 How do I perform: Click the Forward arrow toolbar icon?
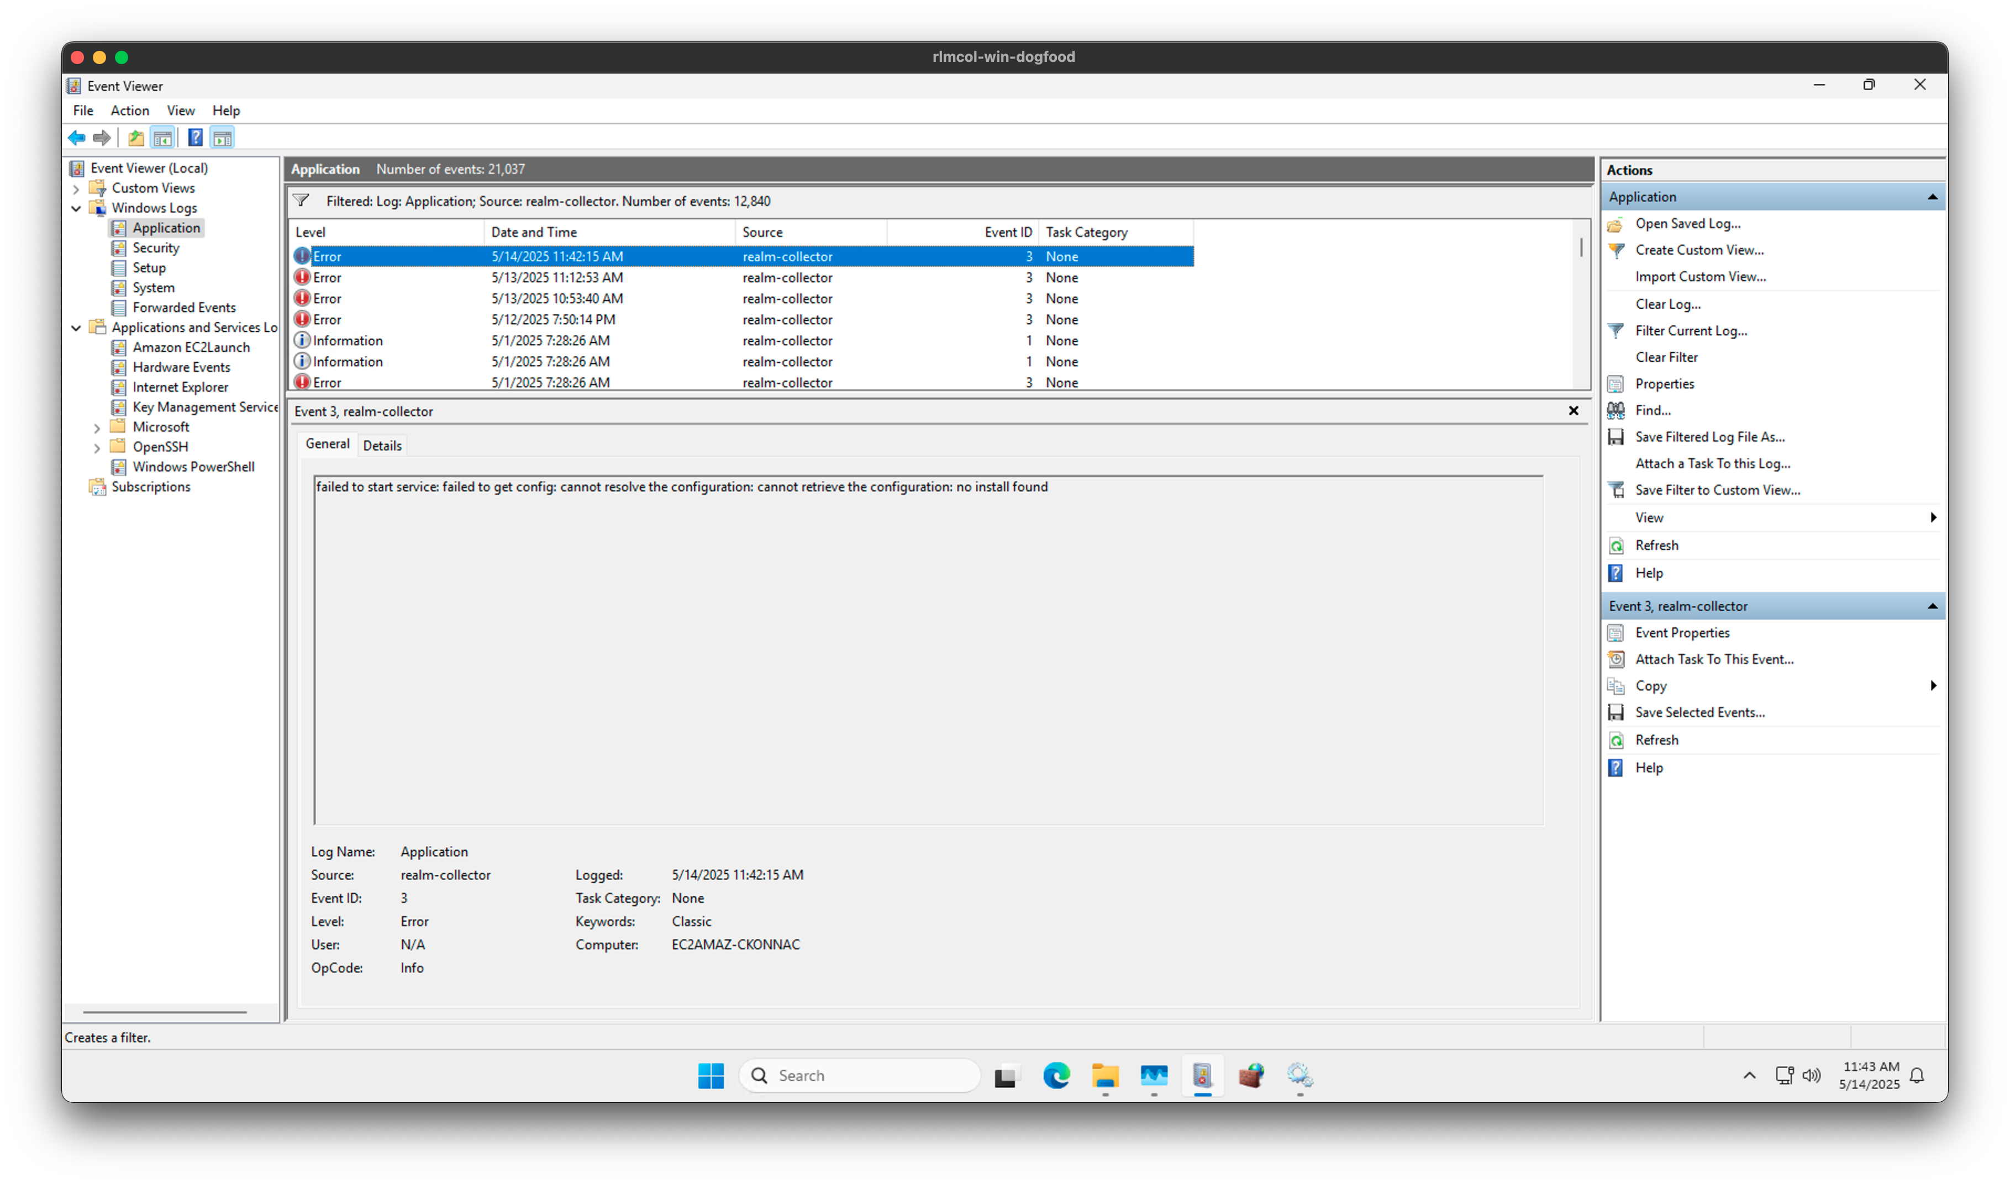tap(101, 138)
